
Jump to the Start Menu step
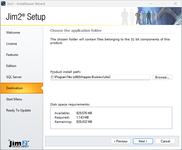(14, 99)
